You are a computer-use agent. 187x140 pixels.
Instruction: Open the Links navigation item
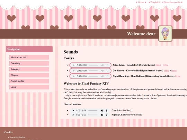pos(29,87)
